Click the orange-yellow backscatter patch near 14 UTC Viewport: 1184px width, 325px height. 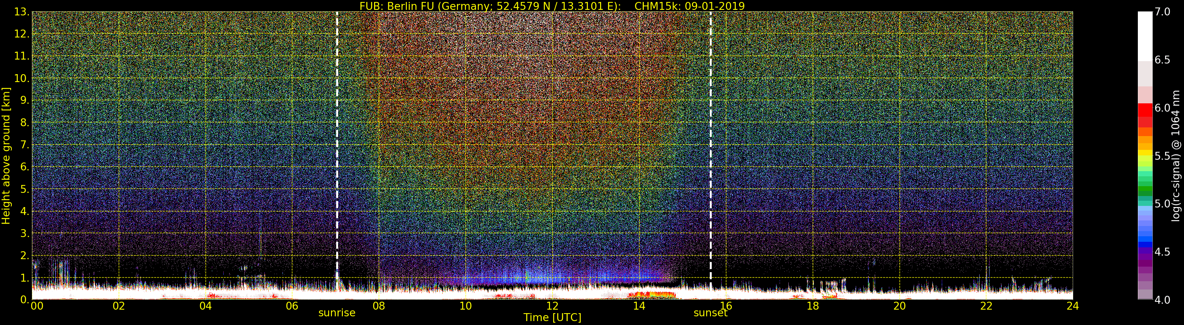click(653, 294)
